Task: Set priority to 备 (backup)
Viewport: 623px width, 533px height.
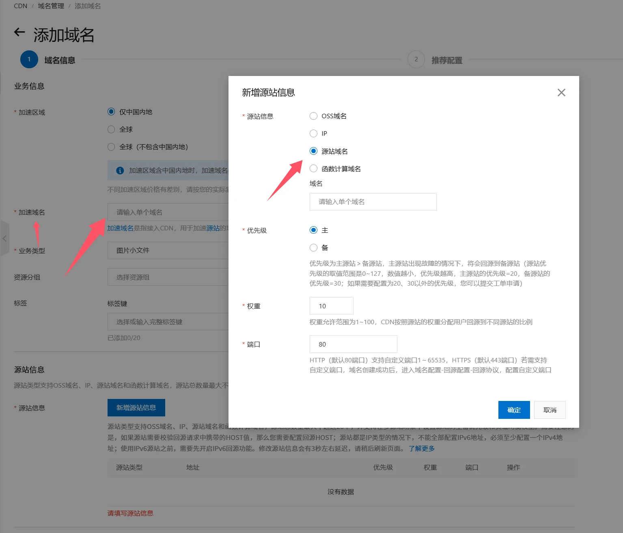Action: [x=313, y=248]
